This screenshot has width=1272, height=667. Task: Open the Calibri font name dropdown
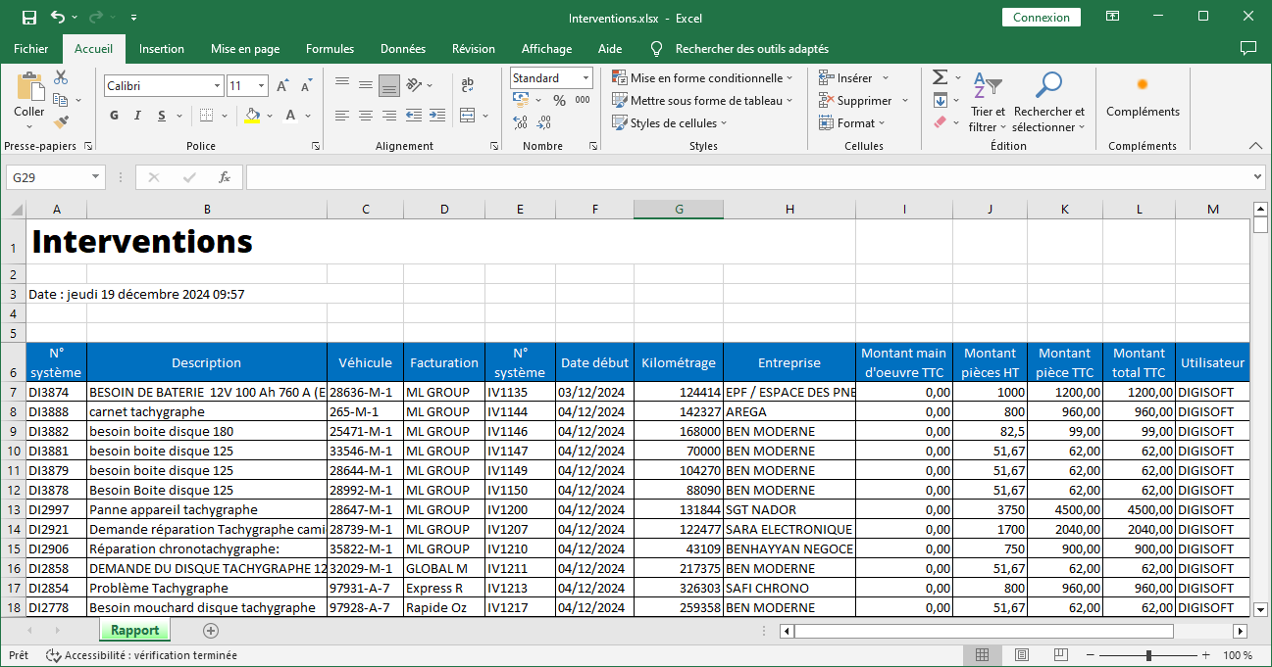coord(217,86)
